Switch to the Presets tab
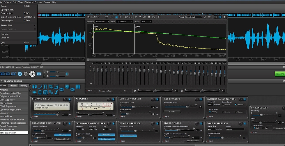Screen dimensions: 285x146 (x=13, y=86)
